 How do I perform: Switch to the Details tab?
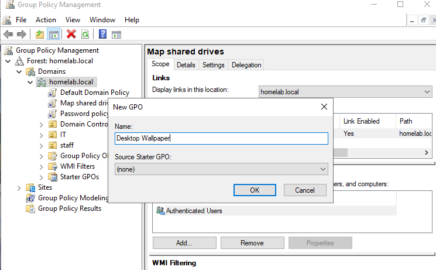186,65
